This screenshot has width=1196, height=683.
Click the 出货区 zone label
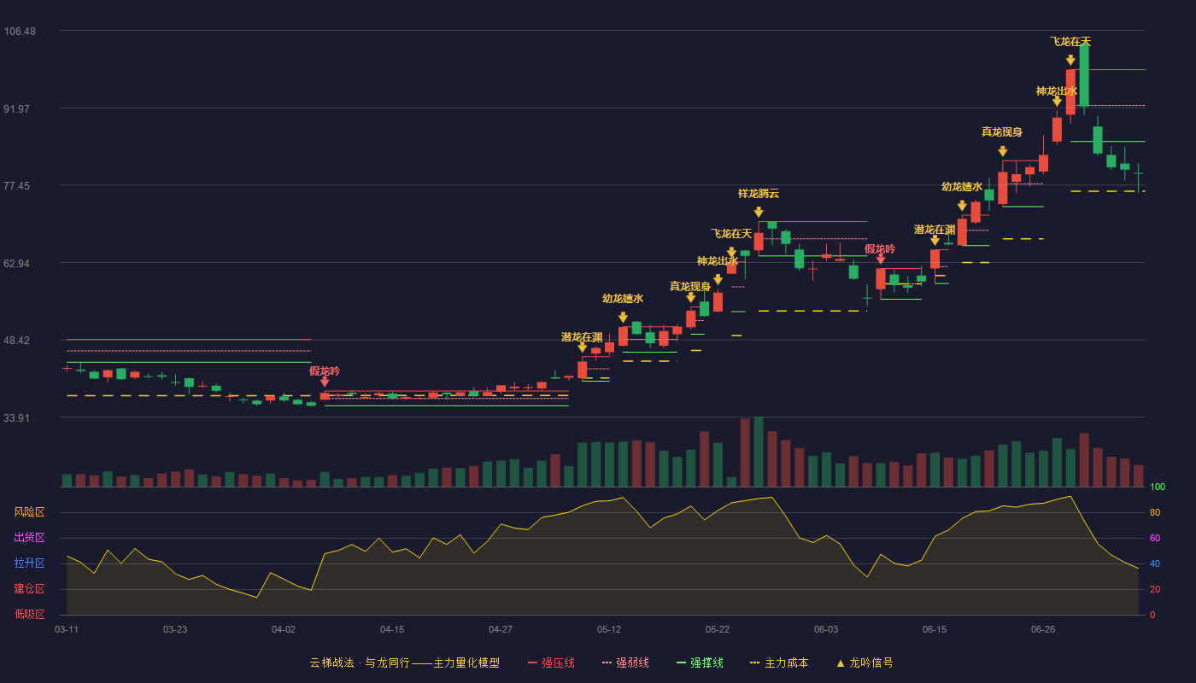30,538
